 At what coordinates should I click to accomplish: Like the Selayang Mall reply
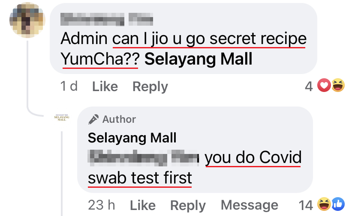click(x=143, y=205)
